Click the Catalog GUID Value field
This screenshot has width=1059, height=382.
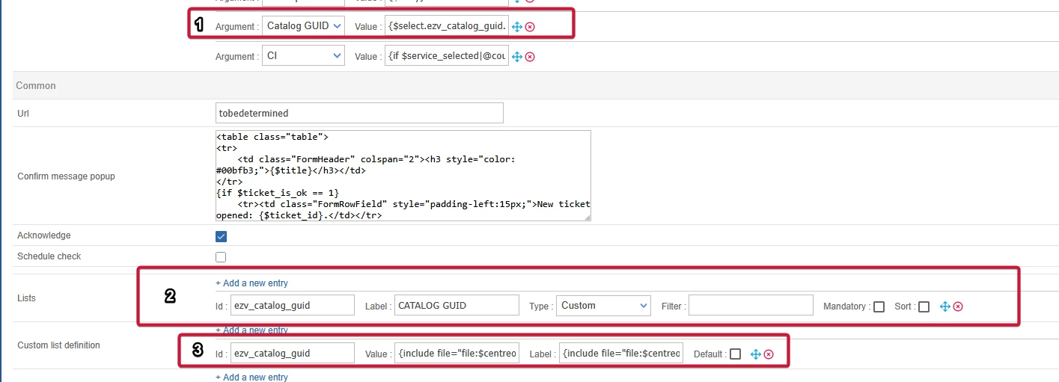click(x=447, y=25)
